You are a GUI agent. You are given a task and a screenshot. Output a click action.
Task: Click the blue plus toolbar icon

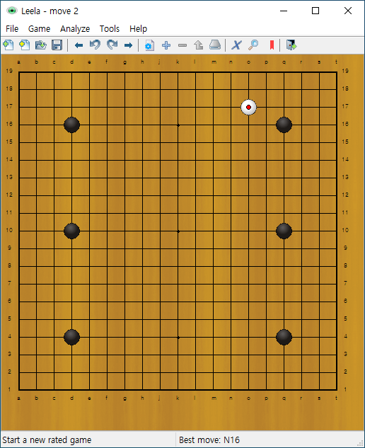pyautogui.click(x=166, y=45)
